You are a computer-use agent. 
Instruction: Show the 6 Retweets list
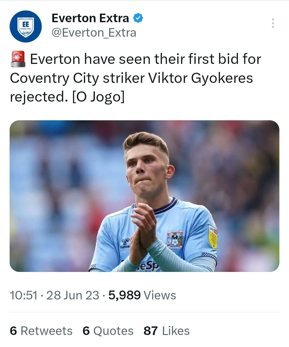pyautogui.click(x=41, y=331)
